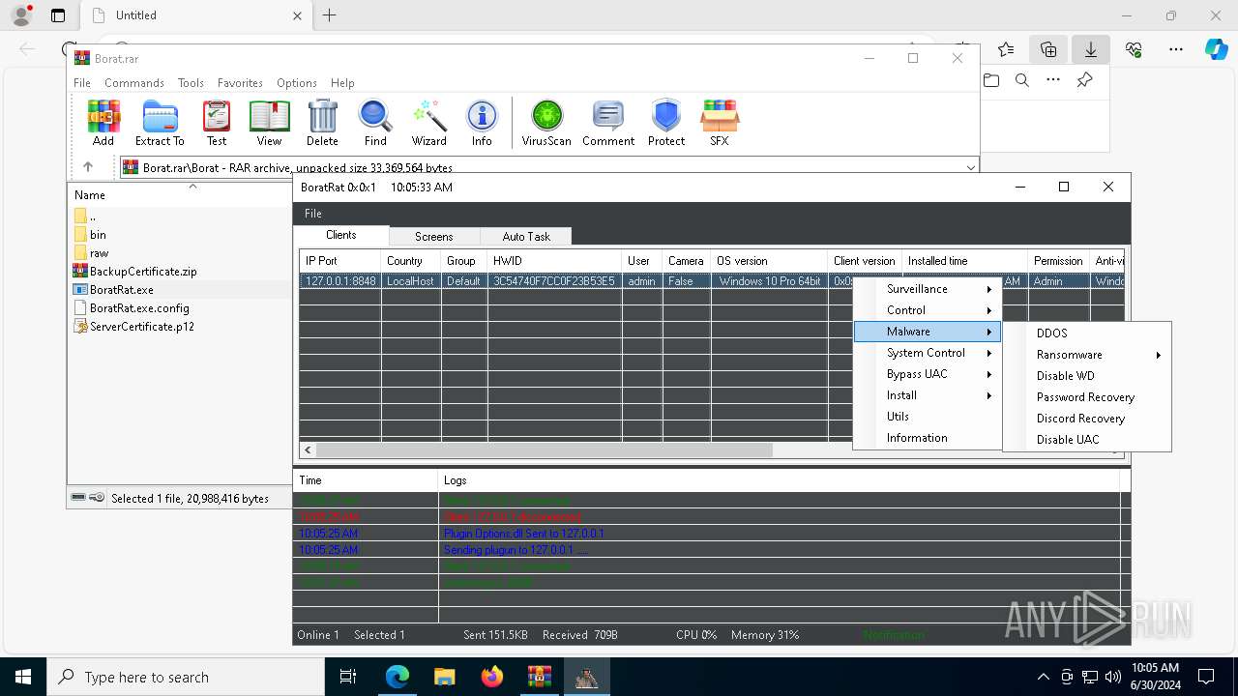Open Microsoft Edge from the taskbar
The width and height of the screenshot is (1238, 696).
tap(398, 677)
